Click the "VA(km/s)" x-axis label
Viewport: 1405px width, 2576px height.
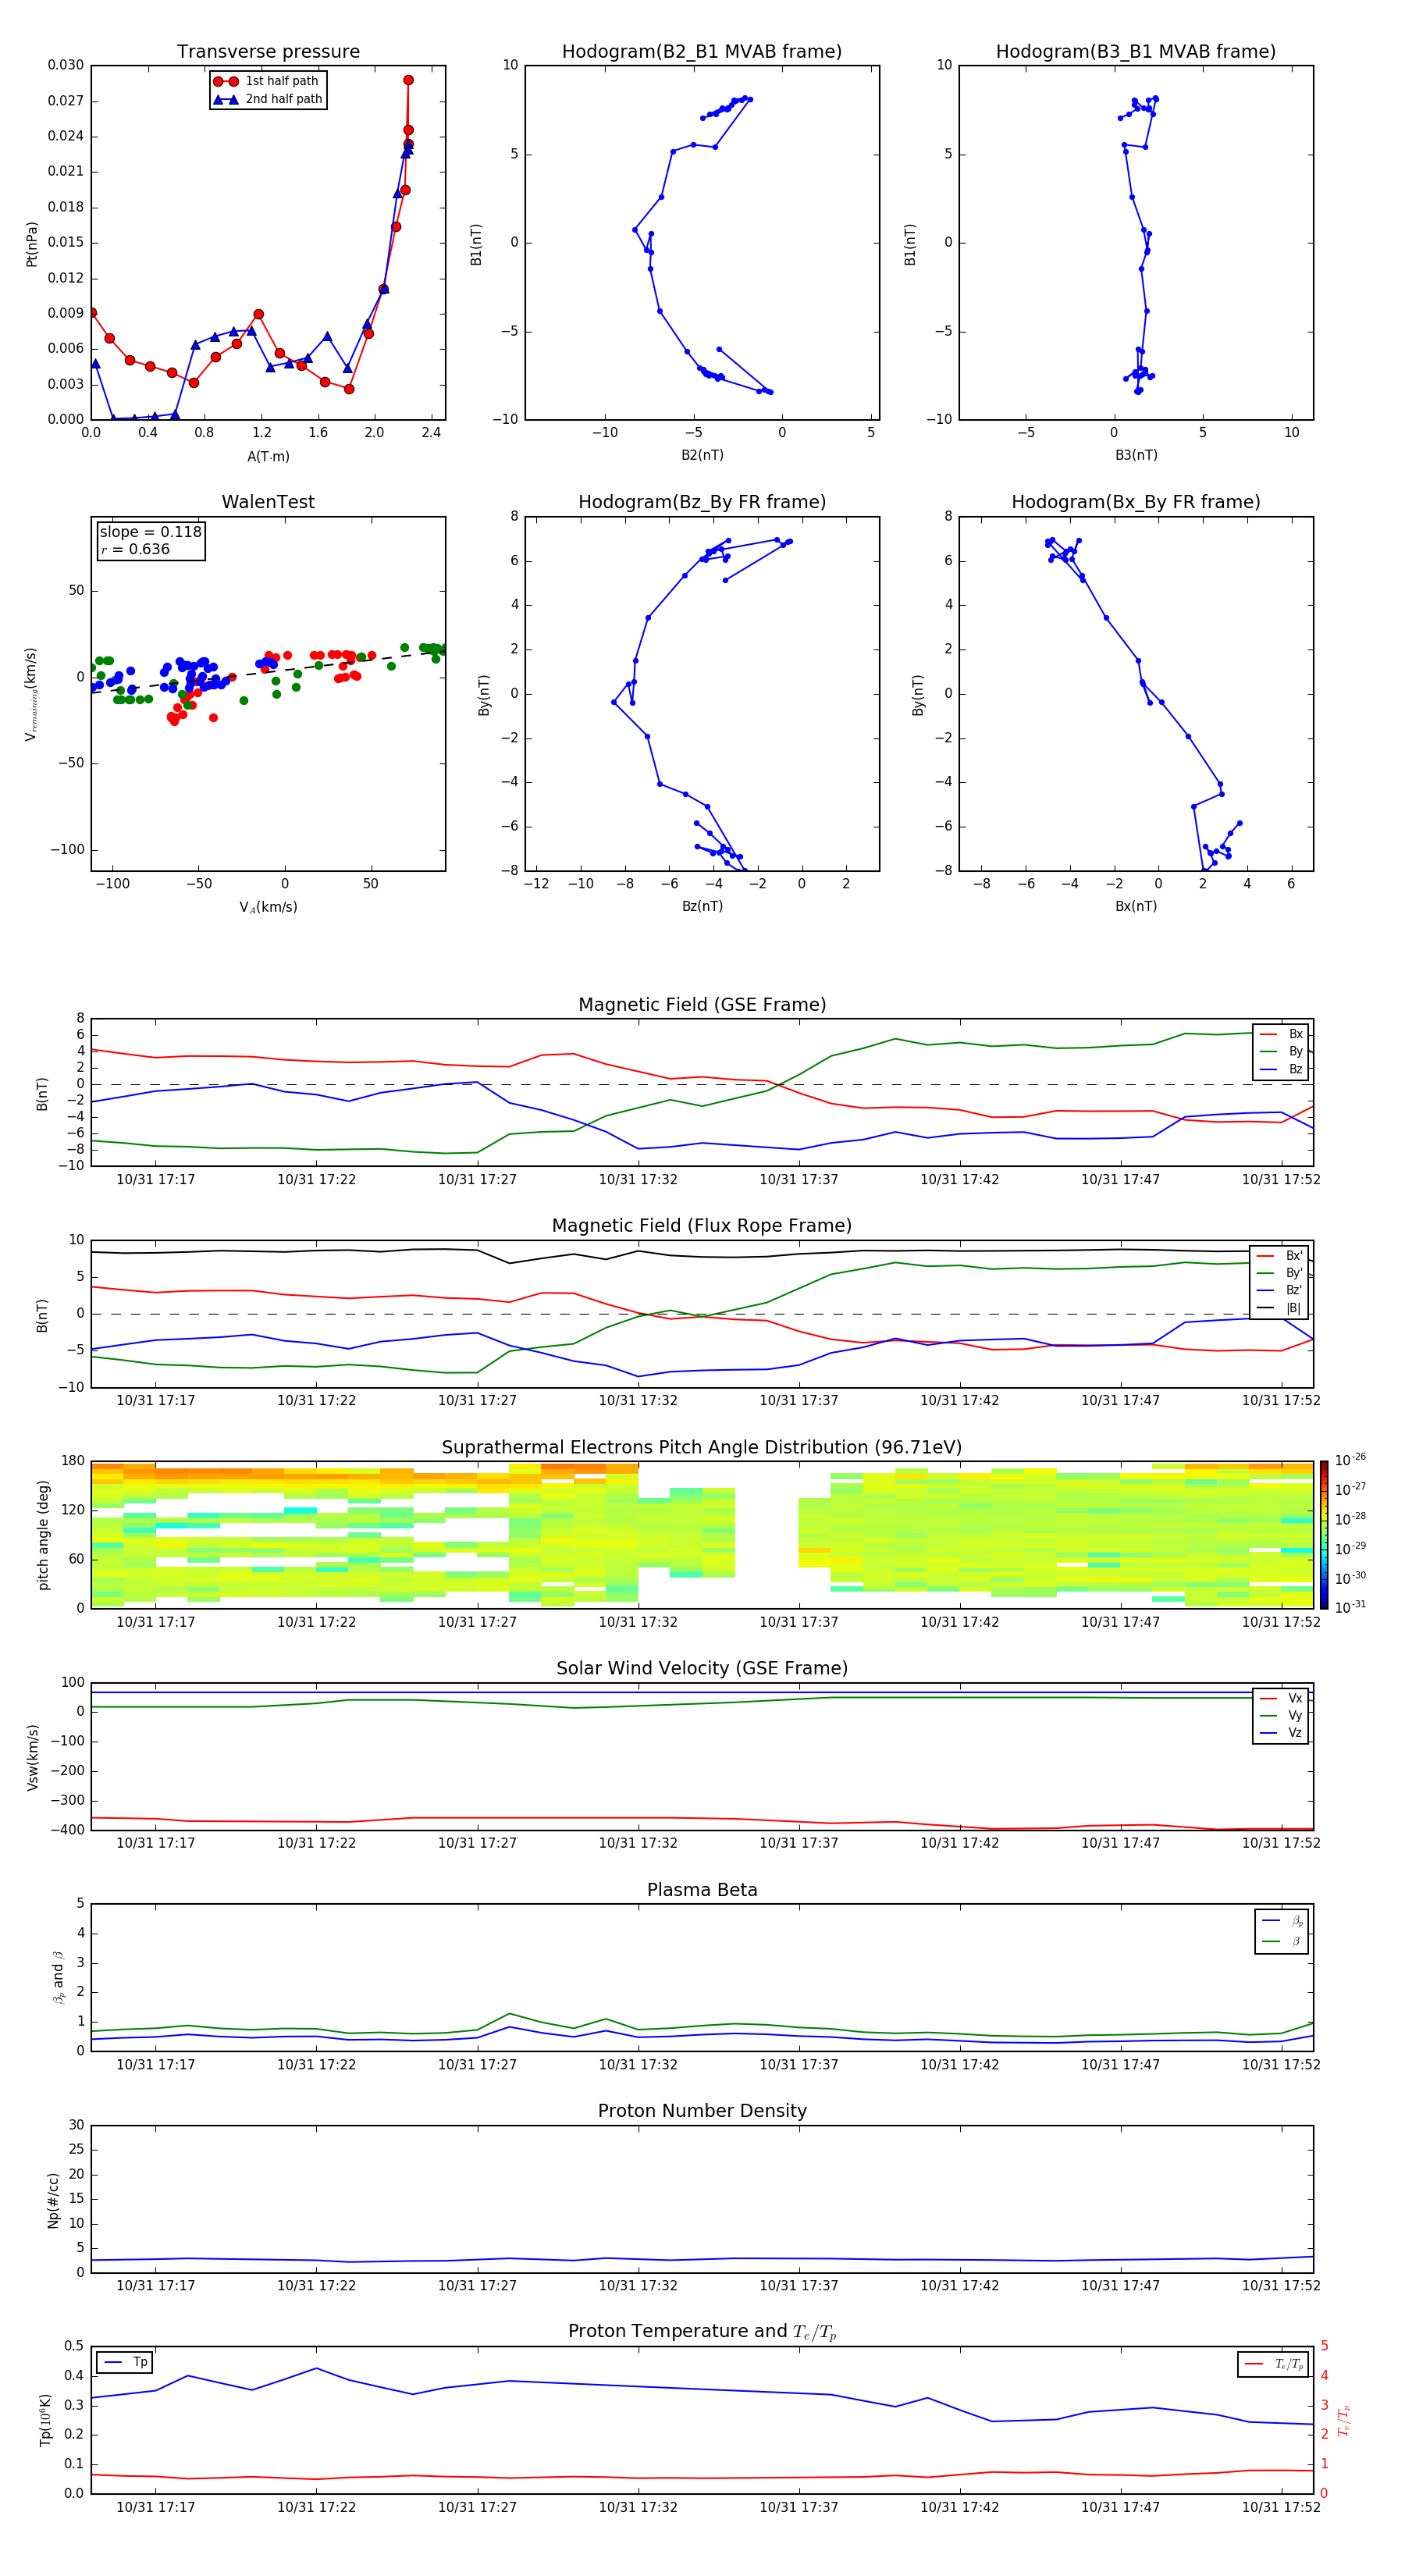click(x=268, y=907)
